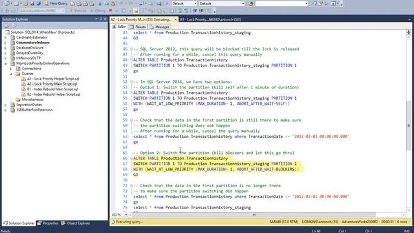Collapse the comment region at line 46
This screenshot has width=414, height=233.
pos(131,49)
